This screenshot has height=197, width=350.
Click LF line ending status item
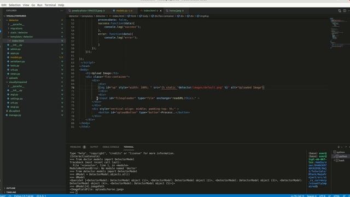click(329, 196)
